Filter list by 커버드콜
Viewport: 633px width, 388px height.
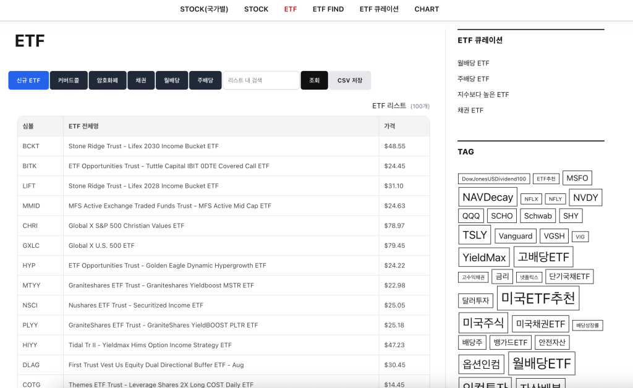[x=69, y=80]
